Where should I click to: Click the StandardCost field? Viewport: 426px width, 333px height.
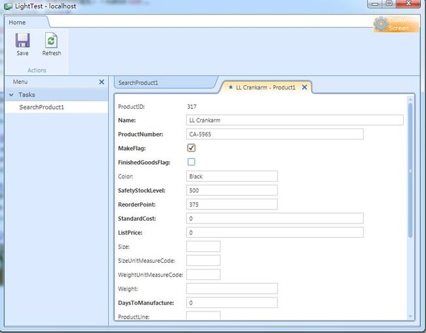(275, 218)
